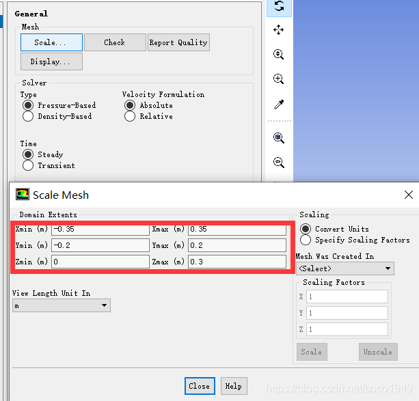Image resolution: width=419 pixels, height=401 pixels.
Task: Close the dialog with Close button
Action: point(200,386)
